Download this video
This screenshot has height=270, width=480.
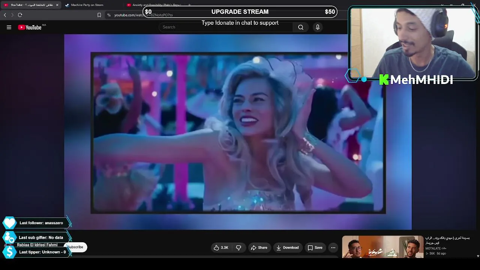(288, 247)
